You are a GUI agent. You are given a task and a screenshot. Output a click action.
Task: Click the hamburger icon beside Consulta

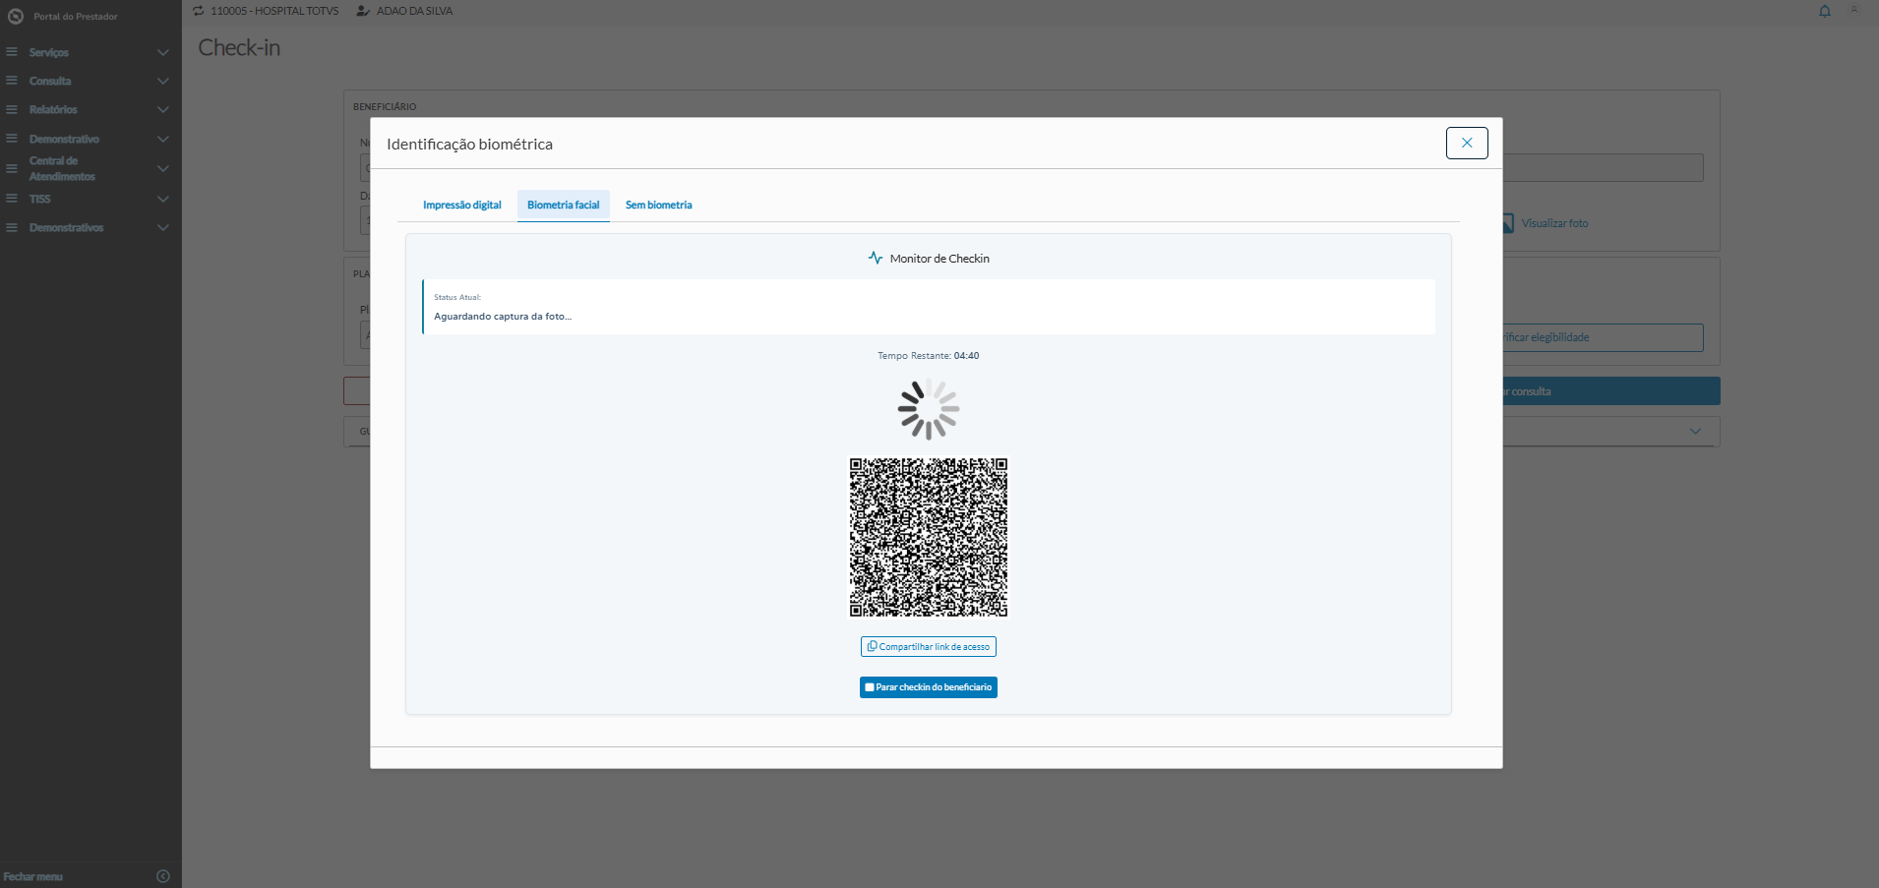coord(12,81)
